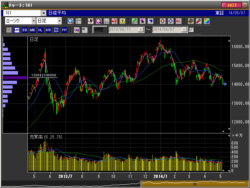Toggle the checkbox after the end date
The image size is (250, 188).
[x=191, y=30]
